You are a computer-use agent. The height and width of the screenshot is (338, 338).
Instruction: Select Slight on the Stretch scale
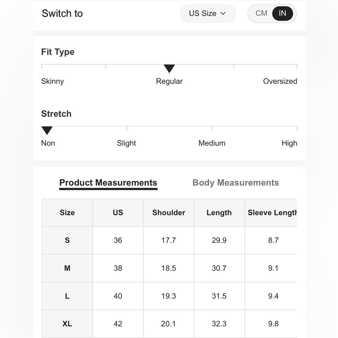click(x=126, y=143)
